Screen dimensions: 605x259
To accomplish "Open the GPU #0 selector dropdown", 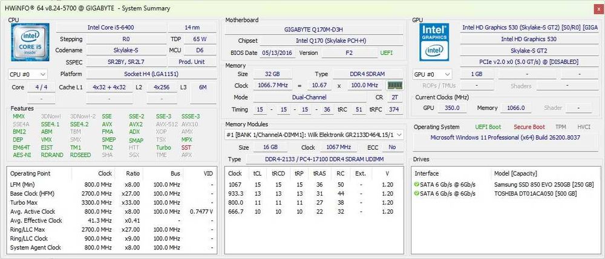I will click(x=432, y=74).
